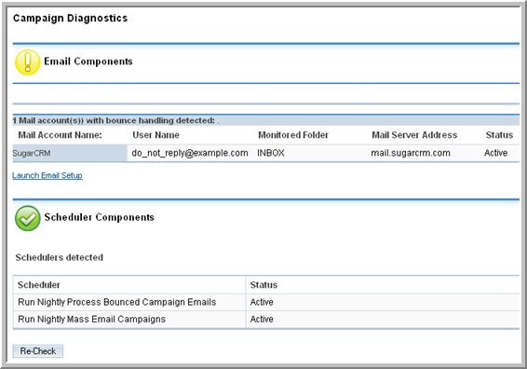The height and width of the screenshot is (369, 527).
Task: Click the mail.sugarcrm.com server address
Action: [x=411, y=153]
